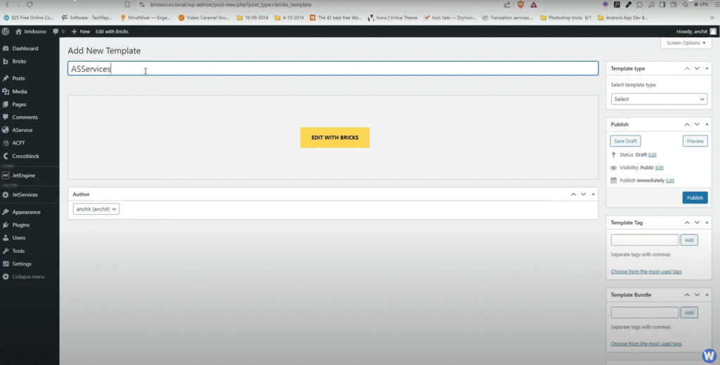Image resolution: width=720 pixels, height=365 pixels.
Task: Collapse the Template type panel toggle arrow
Action: (707, 68)
